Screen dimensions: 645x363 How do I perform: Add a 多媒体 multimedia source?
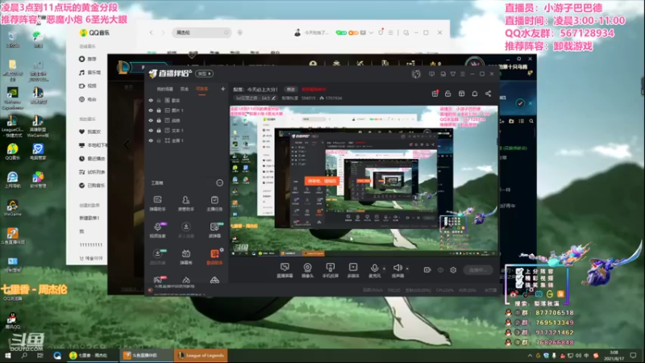click(x=353, y=270)
